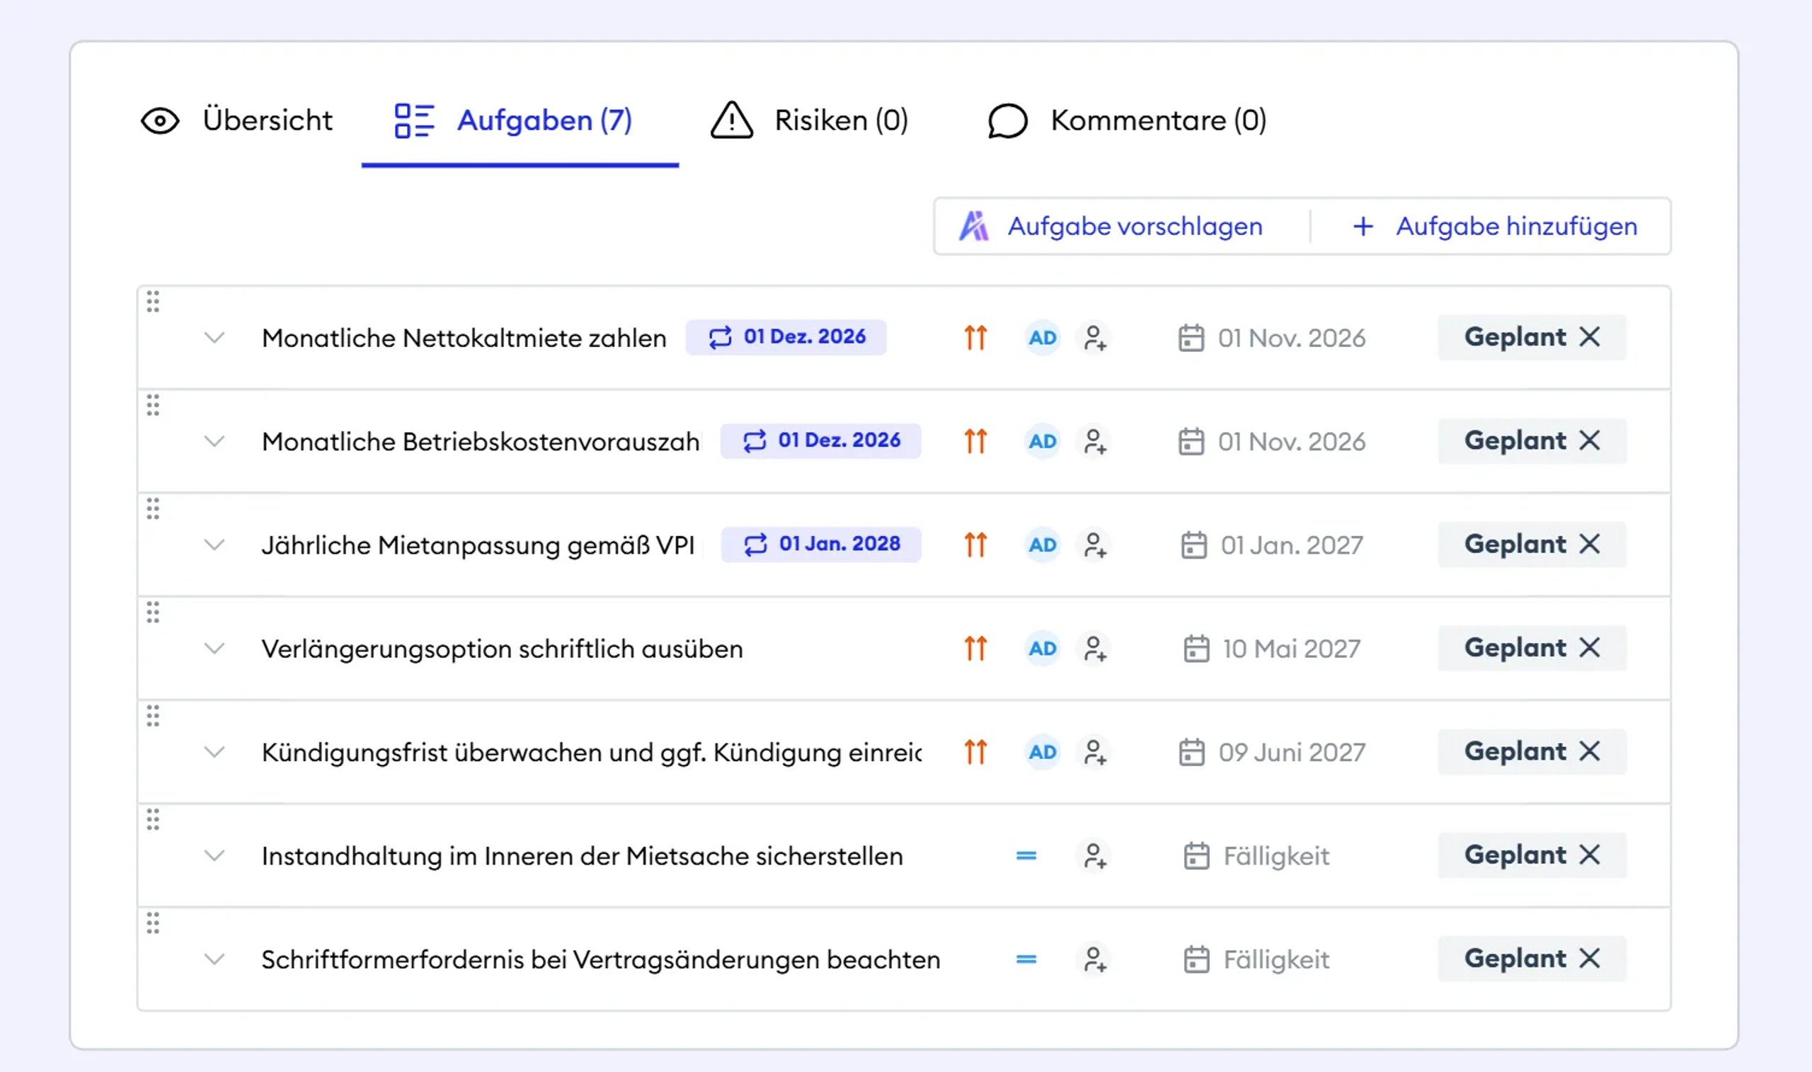Screen dimensions: 1812x1072
Task: Switch to the Risiken (0) tab
Action: point(809,120)
